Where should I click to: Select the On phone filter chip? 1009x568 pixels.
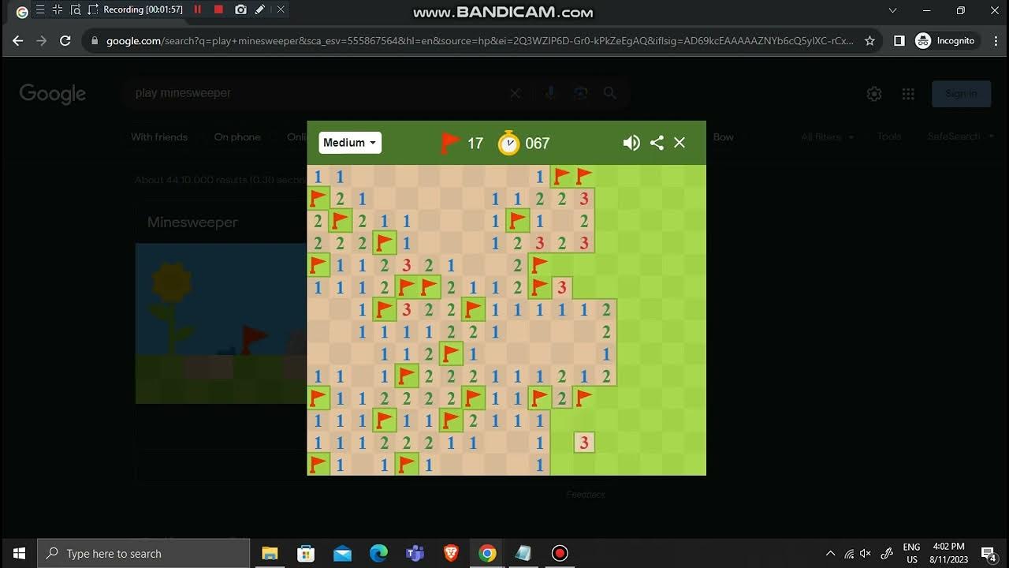237,136
